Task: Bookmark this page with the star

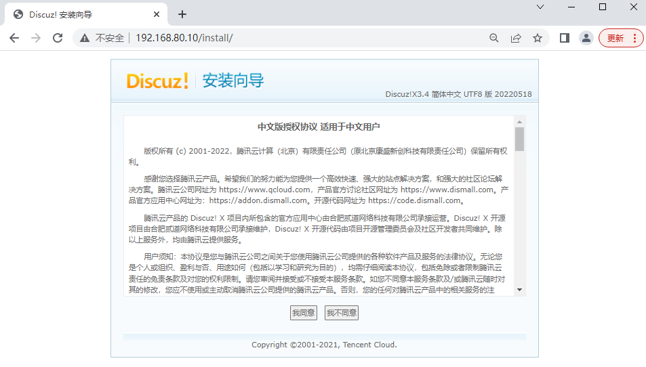Action: (x=538, y=39)
